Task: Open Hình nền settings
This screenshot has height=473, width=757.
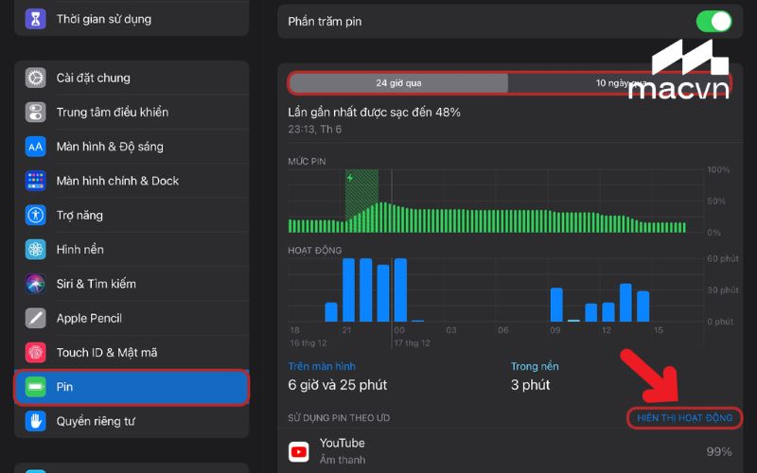Action: click(132, 249)
